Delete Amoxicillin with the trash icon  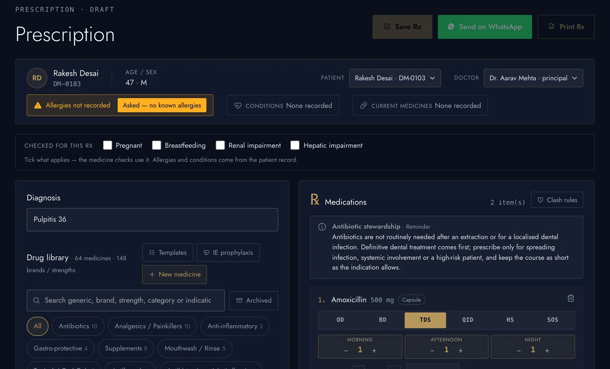pyautogui.click(x=570, y=298)
